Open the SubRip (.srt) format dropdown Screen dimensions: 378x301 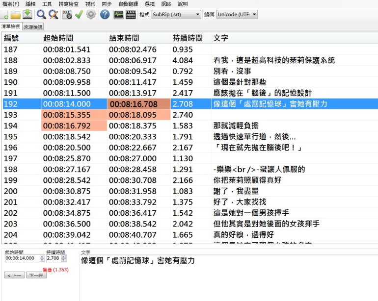click(x=176, y=14)
